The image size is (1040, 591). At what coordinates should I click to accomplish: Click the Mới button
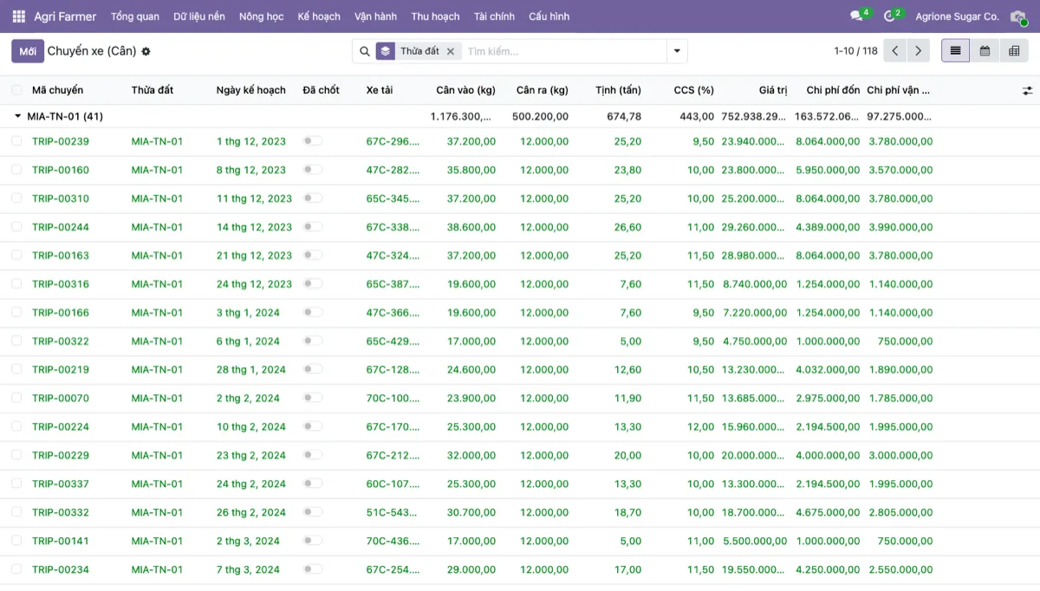(x=28, y=51)
